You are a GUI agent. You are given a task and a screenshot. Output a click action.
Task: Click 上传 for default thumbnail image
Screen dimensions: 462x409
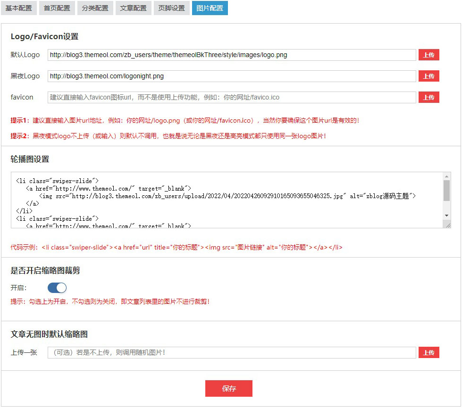pyautogui.click(x=428, y=352)
